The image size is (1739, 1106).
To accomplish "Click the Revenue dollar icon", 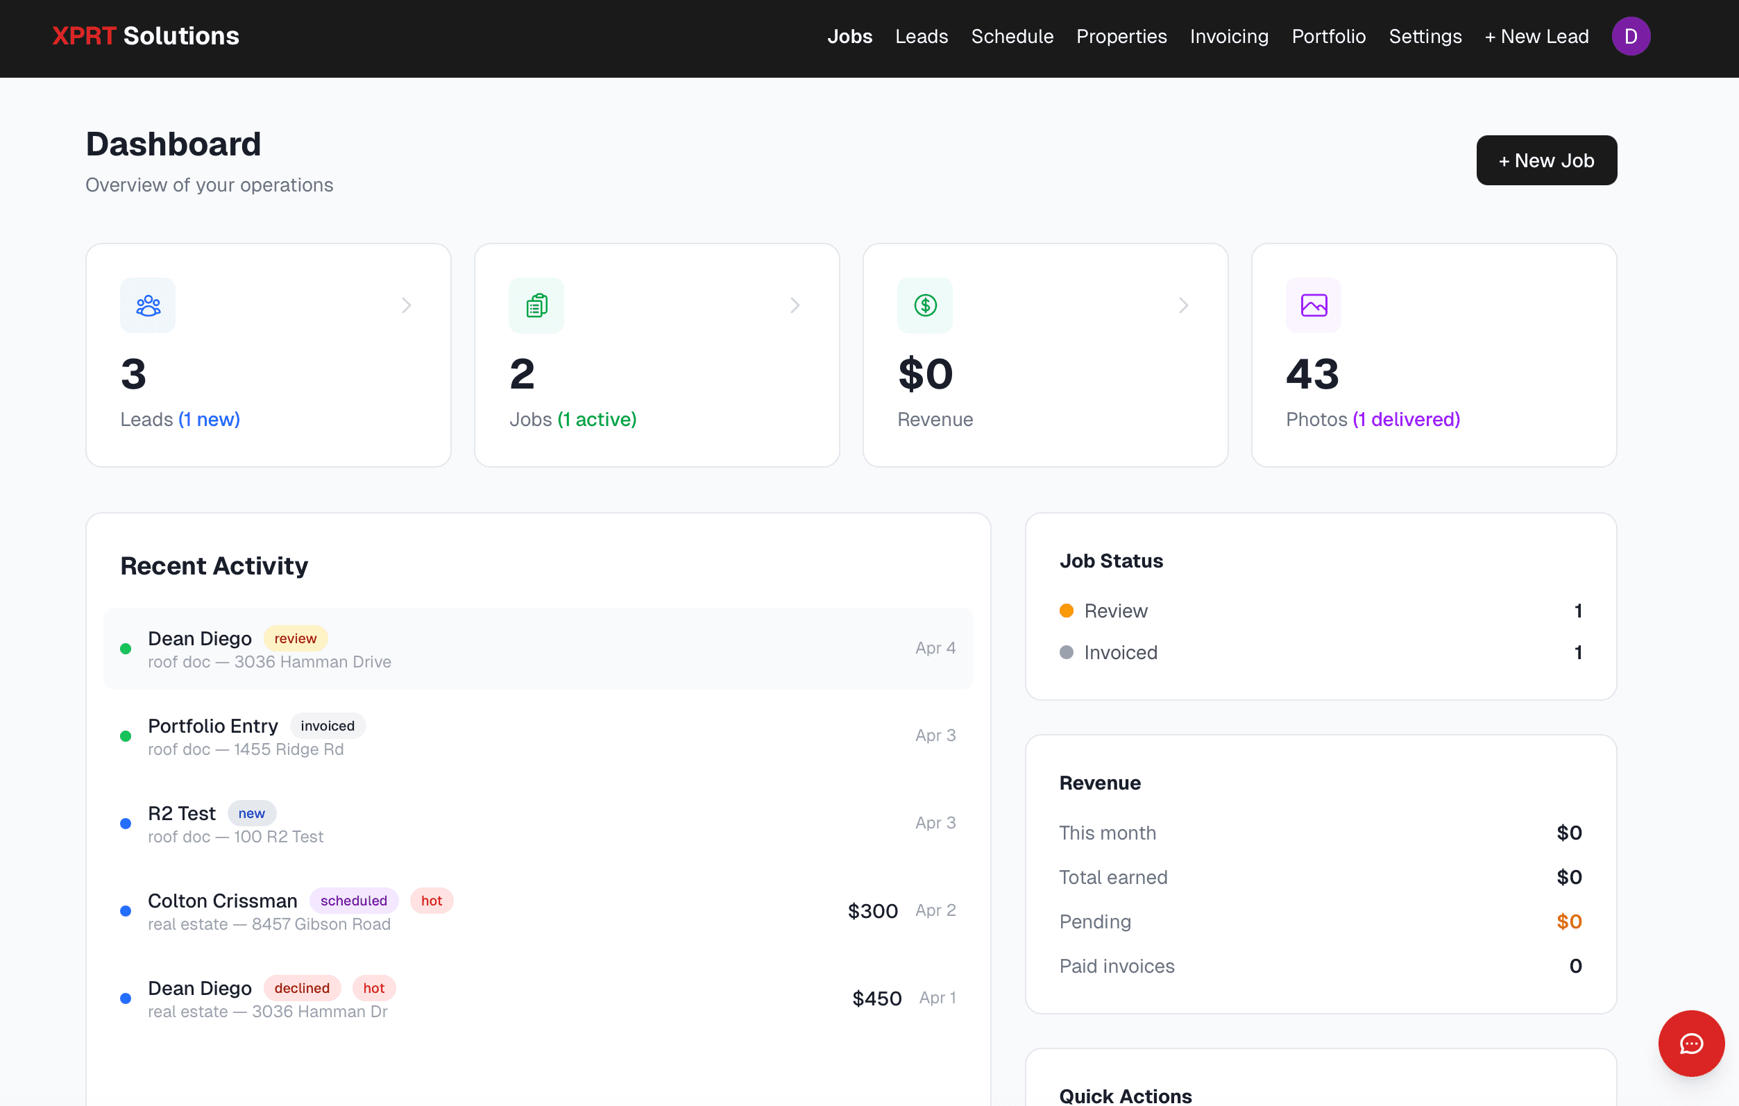I will (x=924, y=305).
